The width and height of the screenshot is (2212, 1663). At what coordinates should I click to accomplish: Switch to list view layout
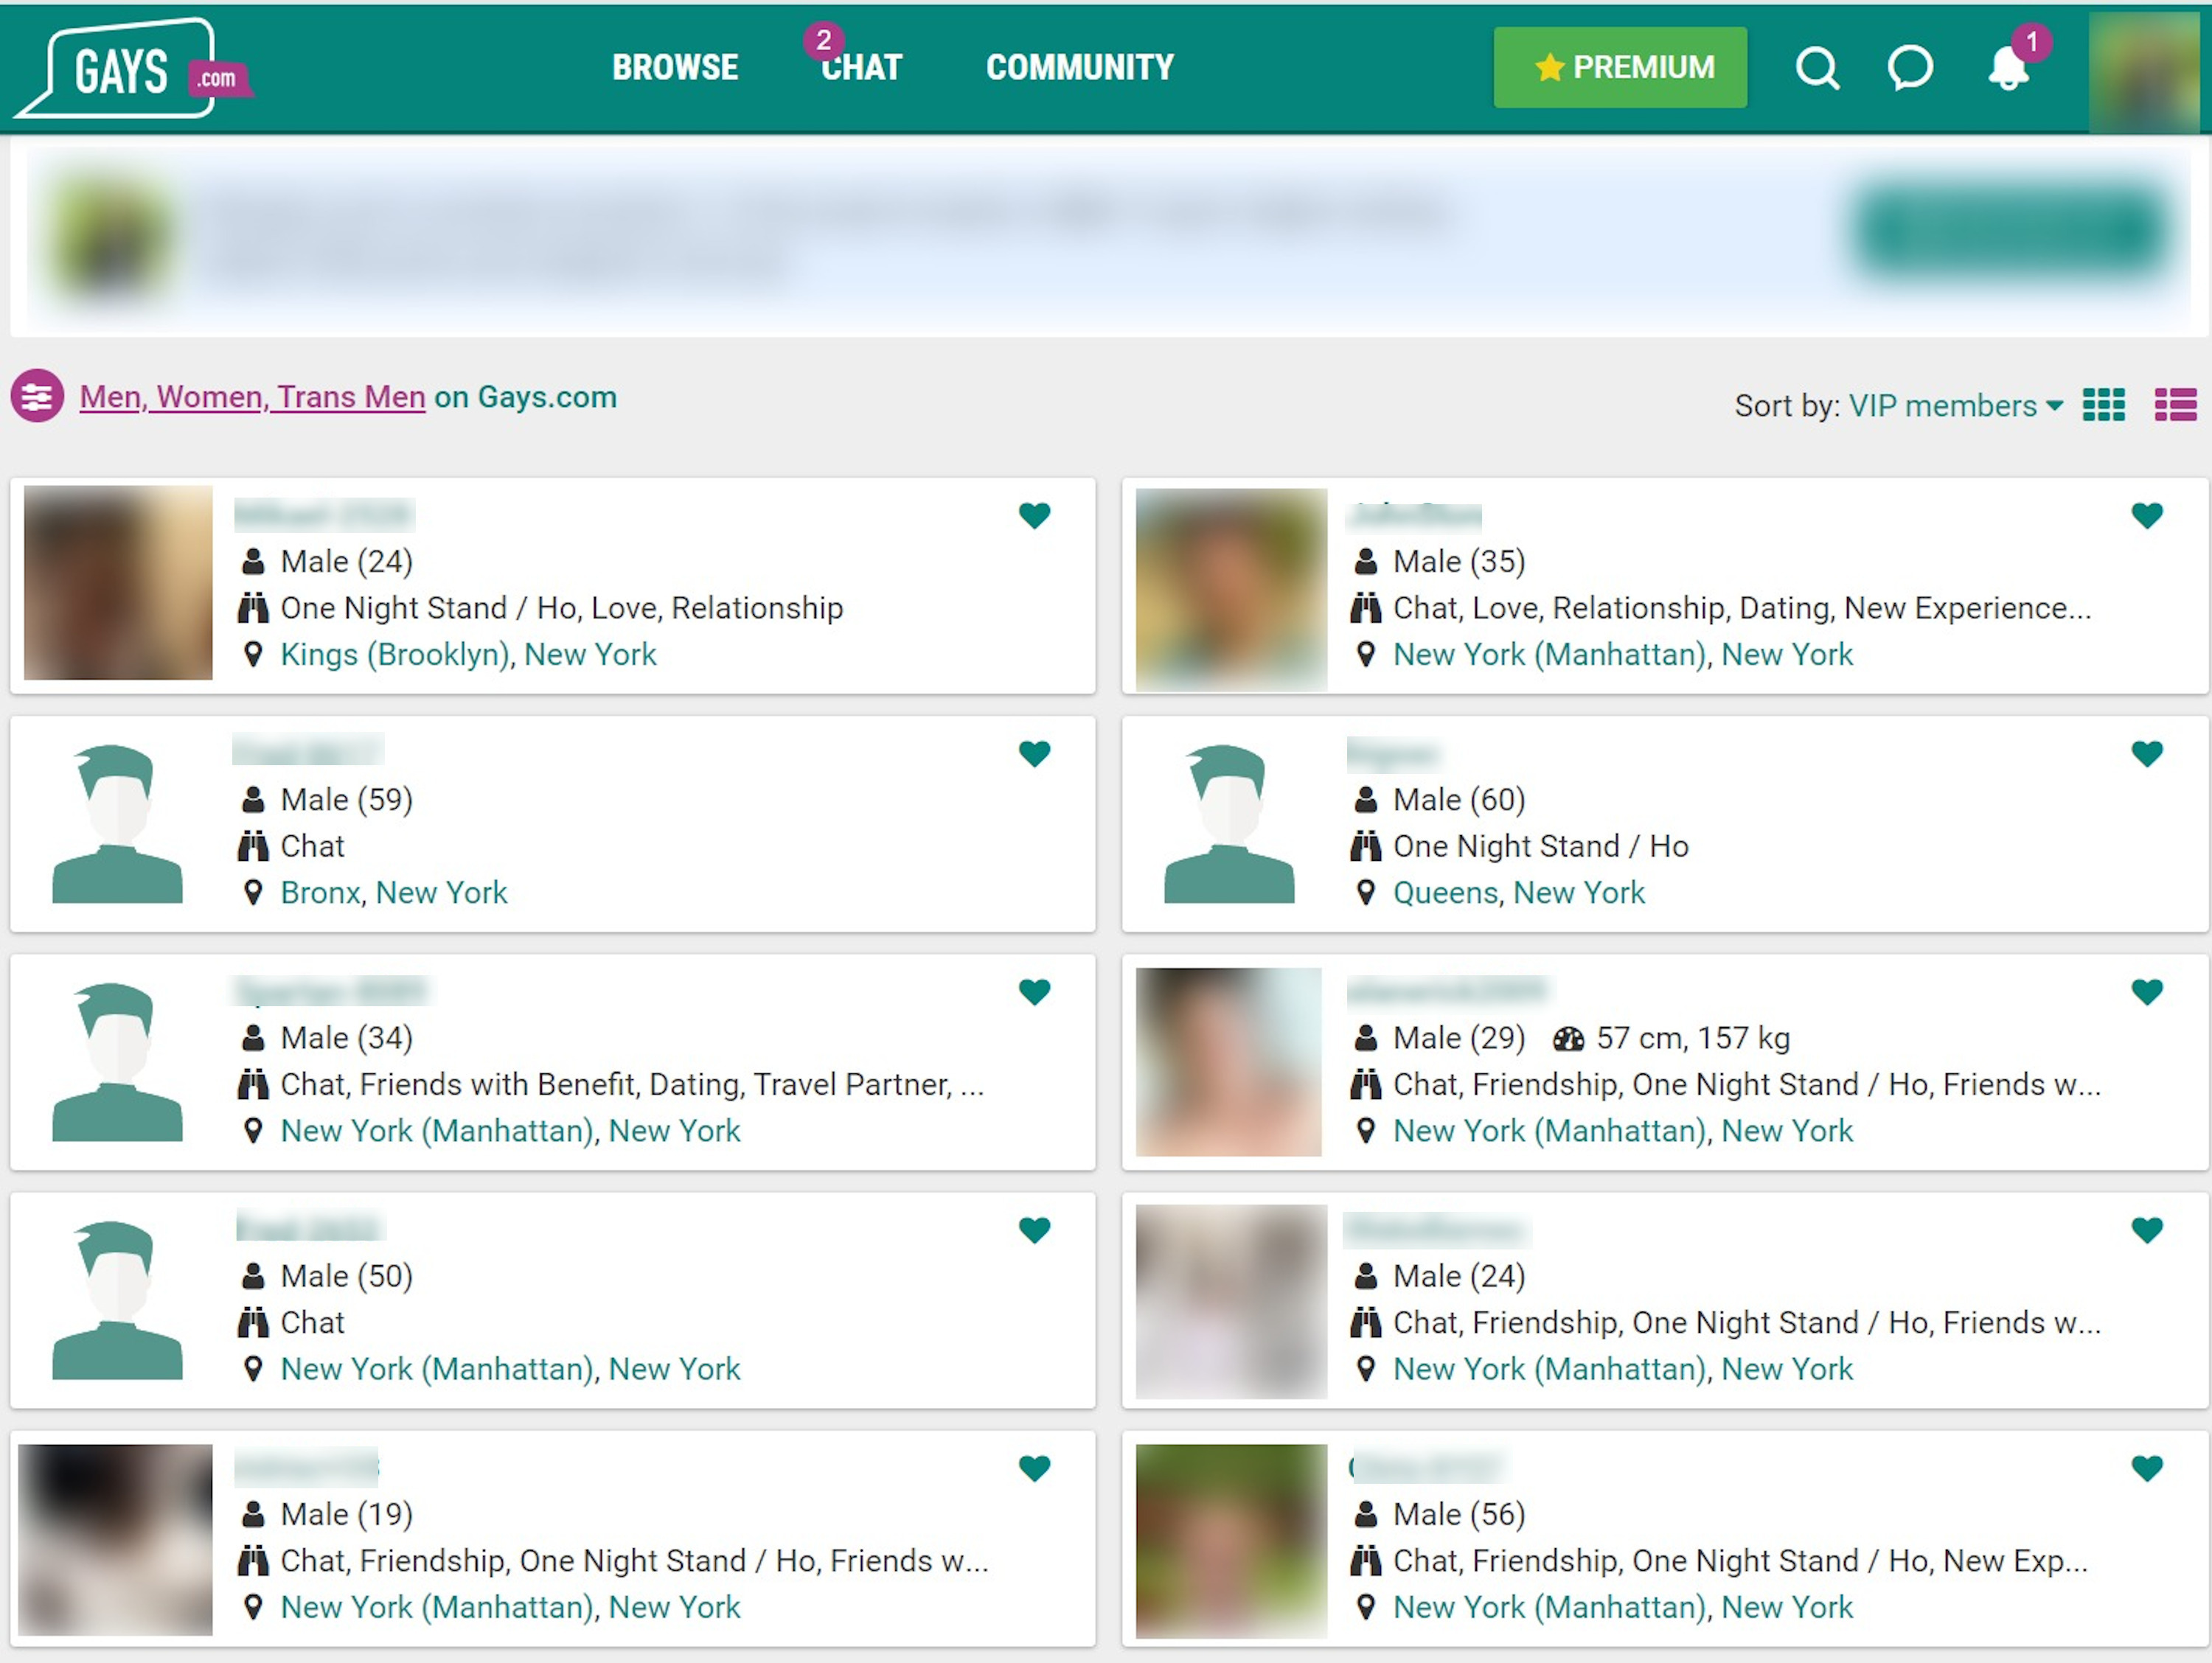tap(2175, 405)
